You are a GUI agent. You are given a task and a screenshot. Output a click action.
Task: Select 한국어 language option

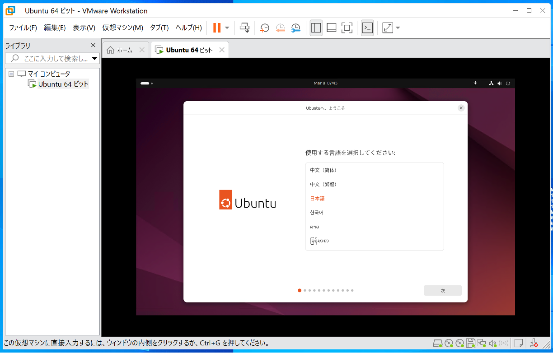(x=375, y=212)
